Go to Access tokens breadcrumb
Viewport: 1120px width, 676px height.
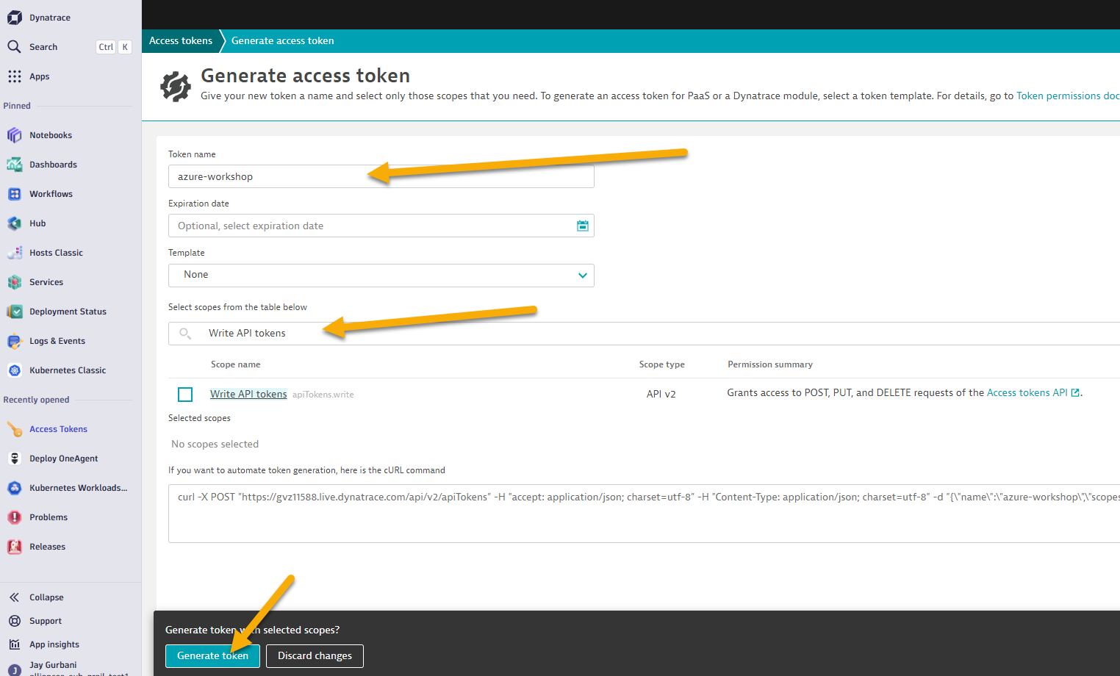181,41
